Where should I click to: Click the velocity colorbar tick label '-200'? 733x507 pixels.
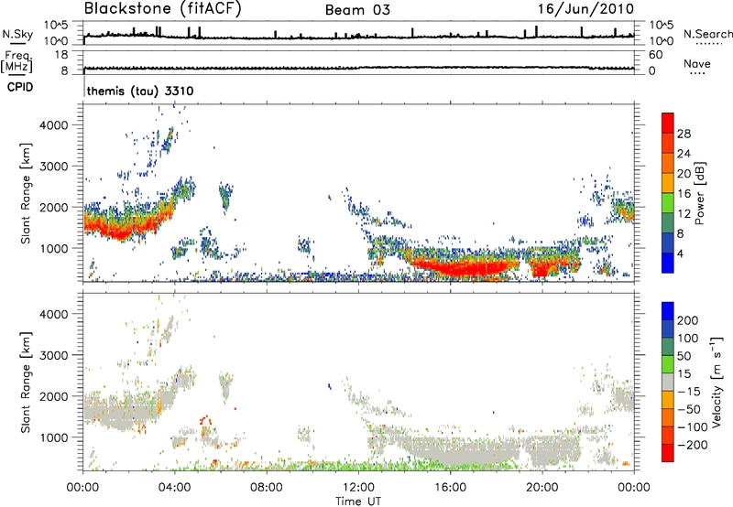tap(692, 445)
